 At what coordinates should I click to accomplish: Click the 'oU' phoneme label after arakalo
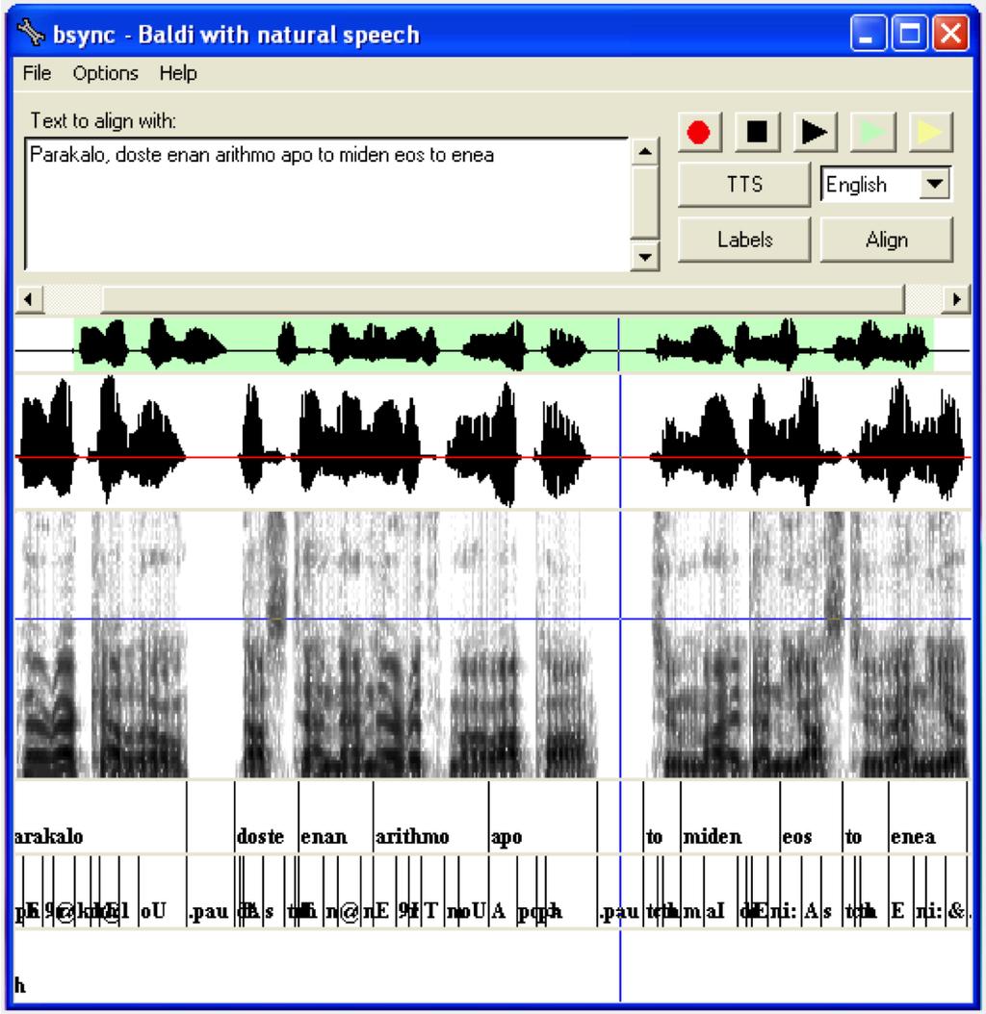click(x=153, y=912)
